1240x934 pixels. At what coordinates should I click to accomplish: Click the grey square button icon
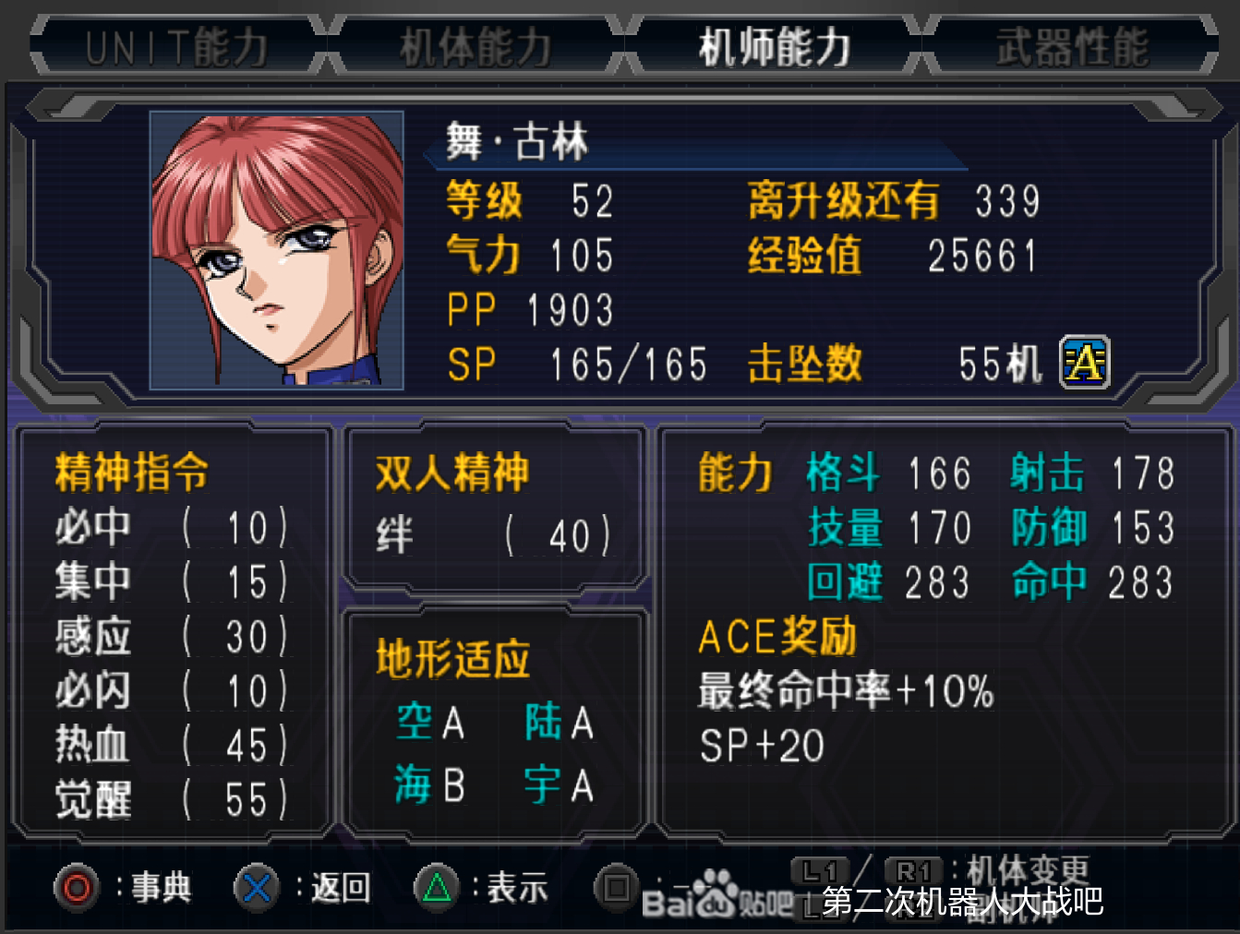[617, 888]
